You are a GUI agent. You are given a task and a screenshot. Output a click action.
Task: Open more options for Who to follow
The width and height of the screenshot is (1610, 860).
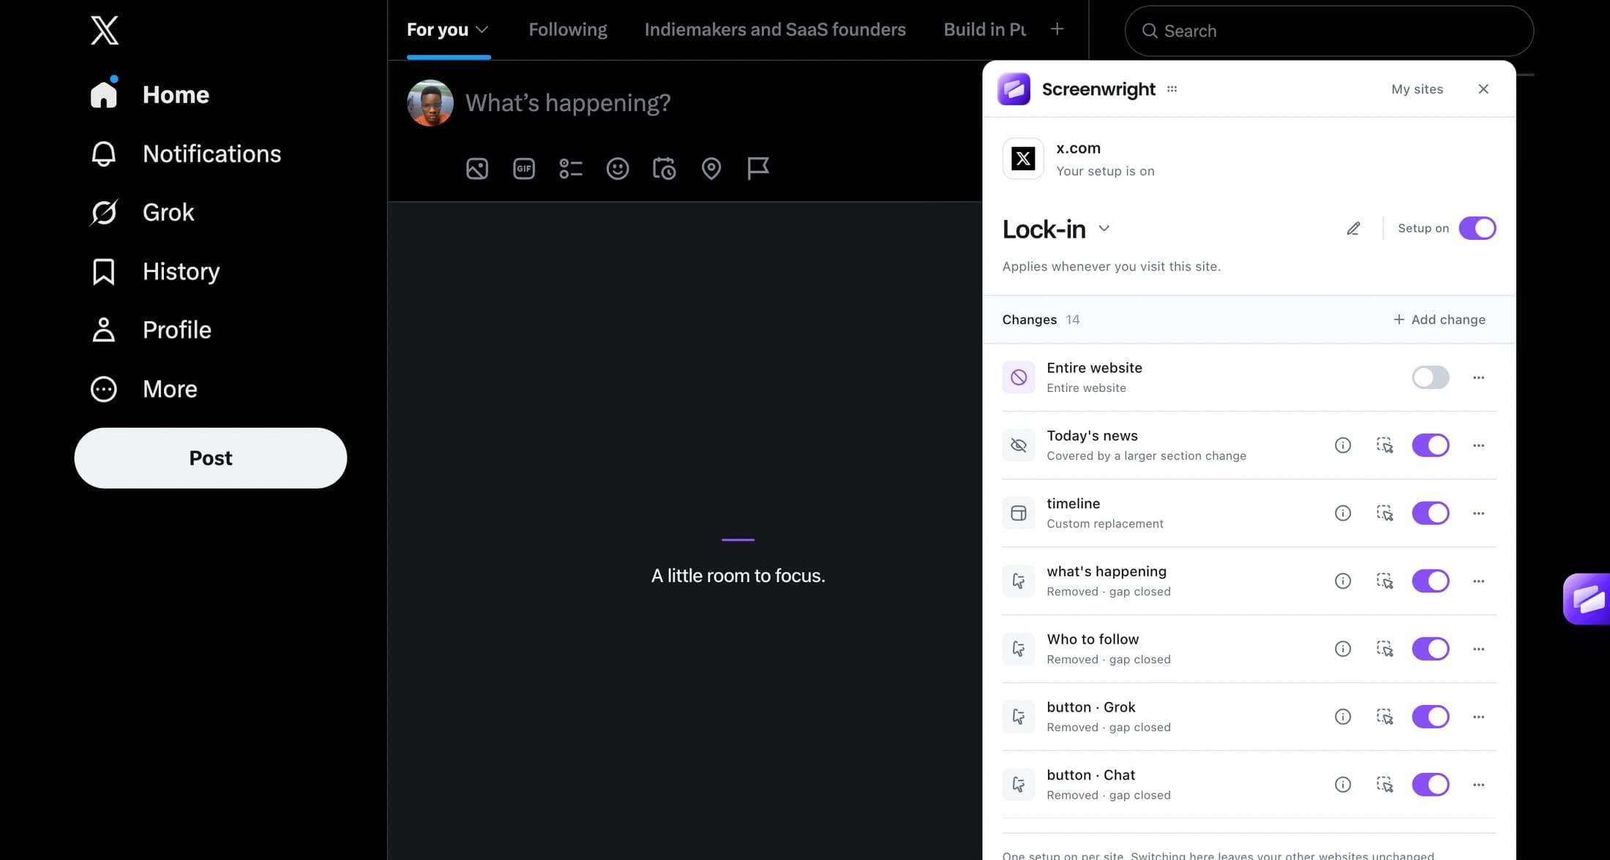1478,649
